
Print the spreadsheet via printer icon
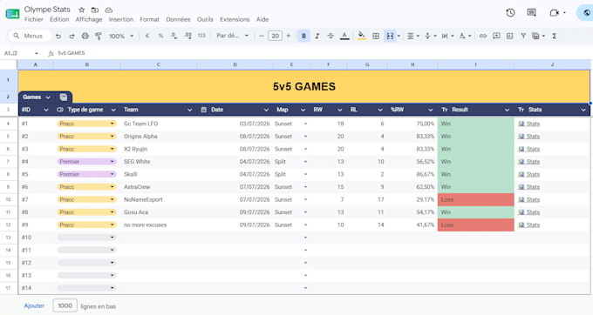point(85,36)
